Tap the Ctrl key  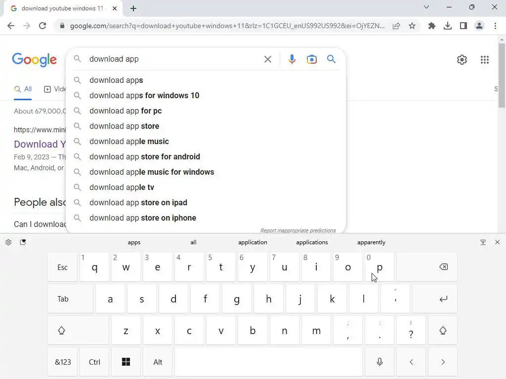coord(94,362)
